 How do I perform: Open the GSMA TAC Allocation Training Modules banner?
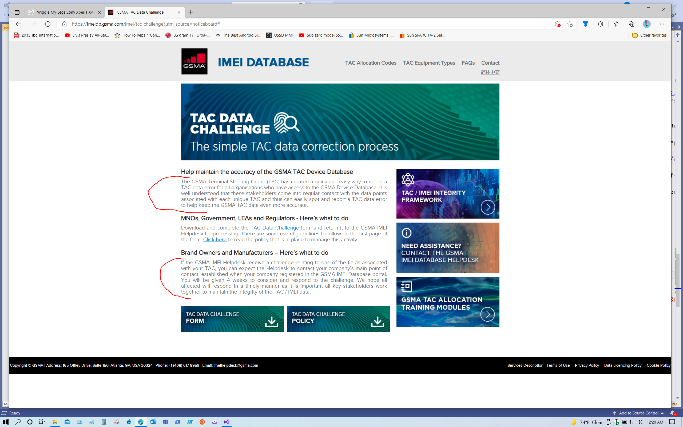(448, 302)
